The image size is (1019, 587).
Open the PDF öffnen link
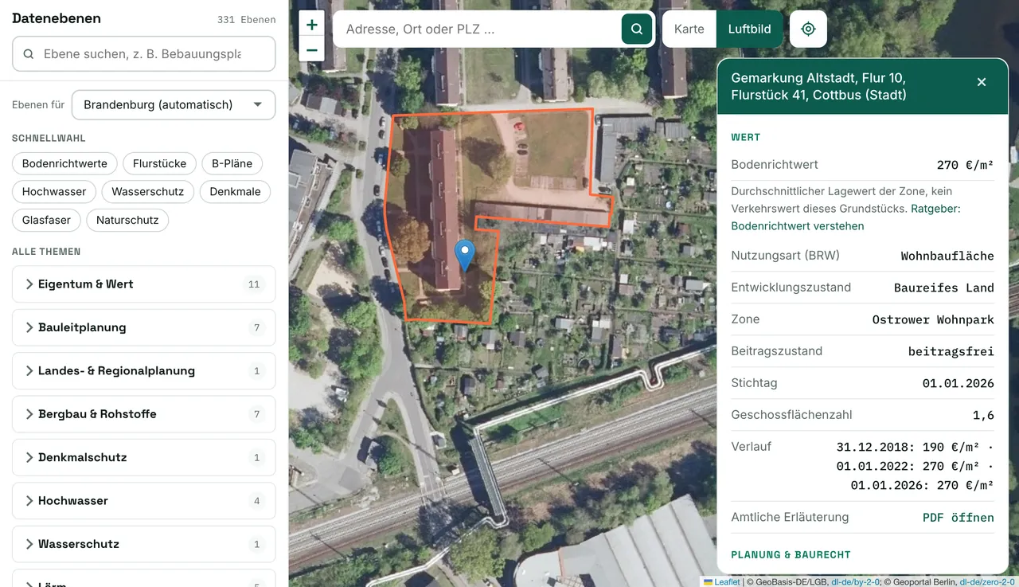pos(958,518)
